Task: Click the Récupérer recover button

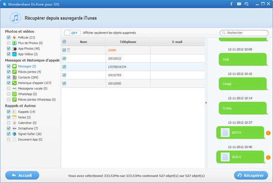Action: coord(251,176)
